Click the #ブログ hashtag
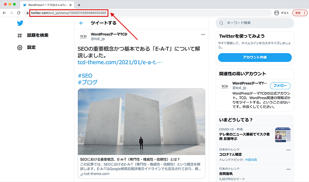The height and width of the screenshot is (182, 309). coord(88,82)
